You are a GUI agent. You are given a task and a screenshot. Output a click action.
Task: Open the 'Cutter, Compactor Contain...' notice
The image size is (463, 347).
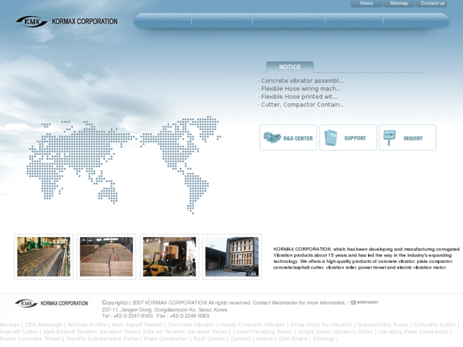point(303,104)
